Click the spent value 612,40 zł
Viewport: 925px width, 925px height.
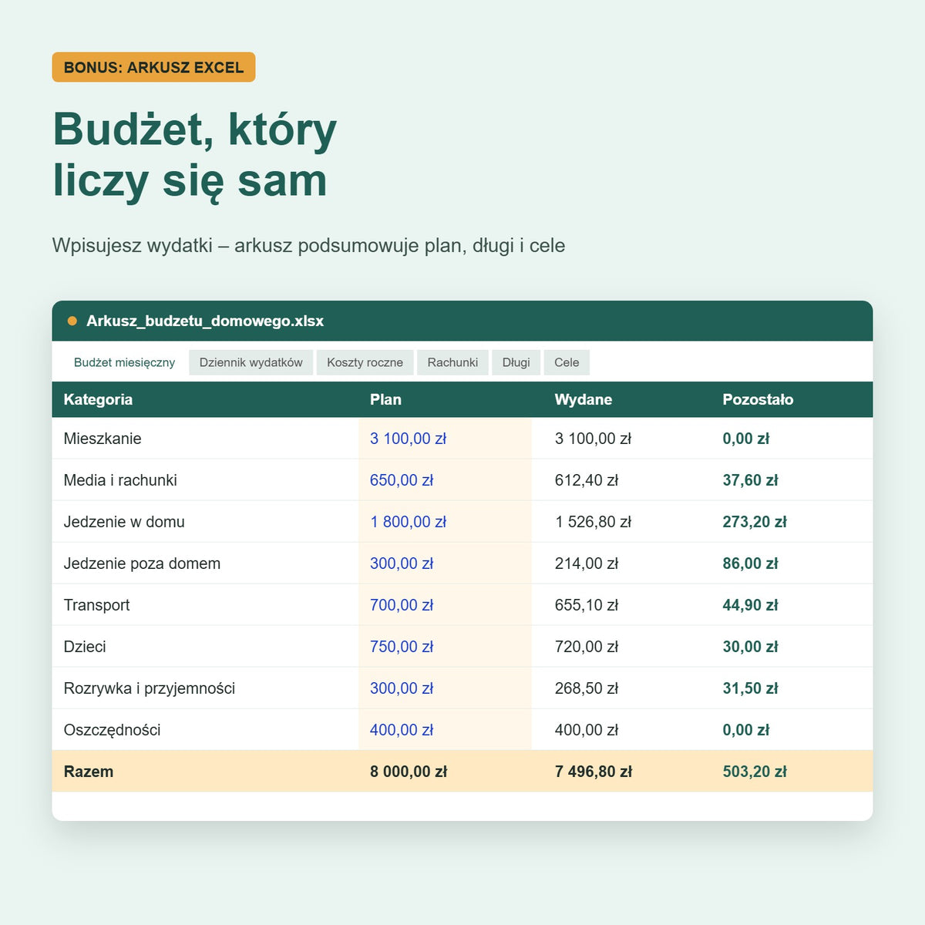tap(587, 480)
